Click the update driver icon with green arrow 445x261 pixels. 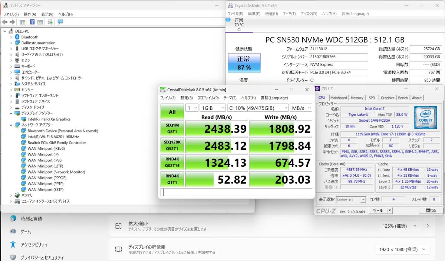50,22
